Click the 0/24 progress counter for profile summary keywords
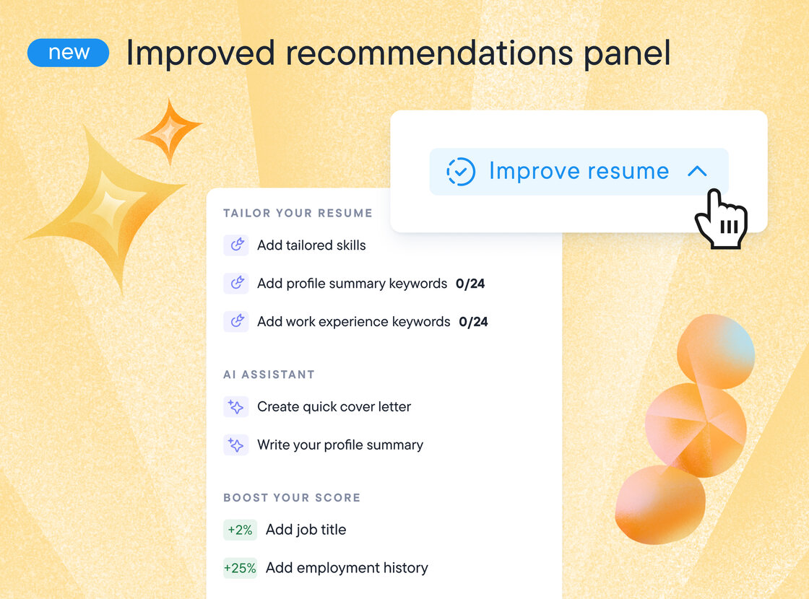The height and width of the screenshot is (599, 809). pos(471,284)
